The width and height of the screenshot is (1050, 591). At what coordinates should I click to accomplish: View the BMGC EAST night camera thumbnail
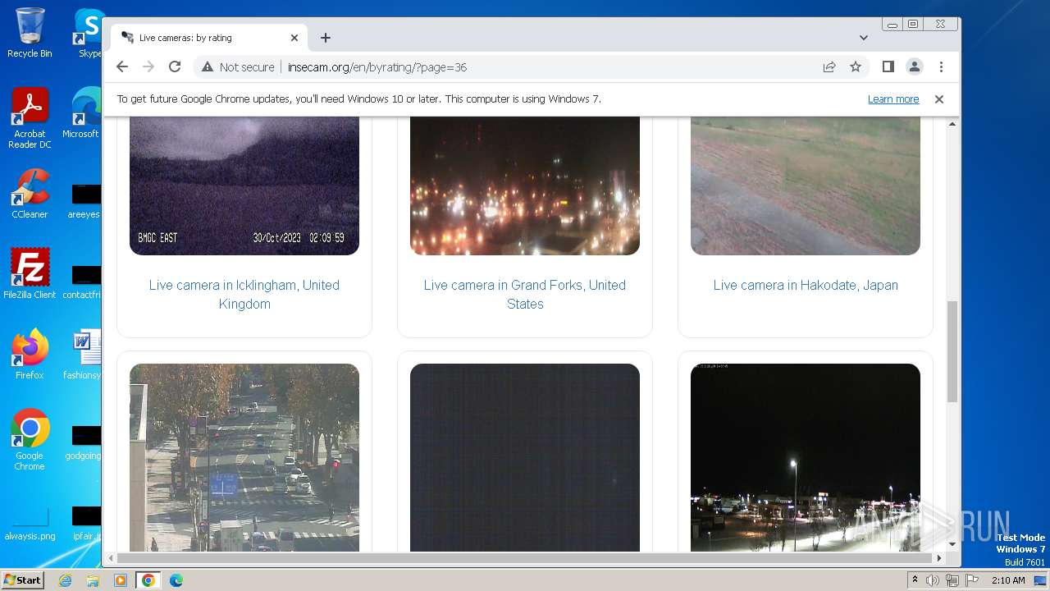coord(244,186)
